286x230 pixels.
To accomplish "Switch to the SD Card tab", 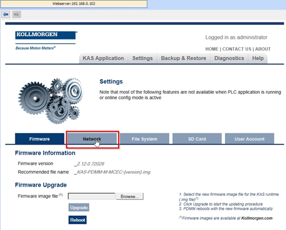I will (x=197, y=139).
